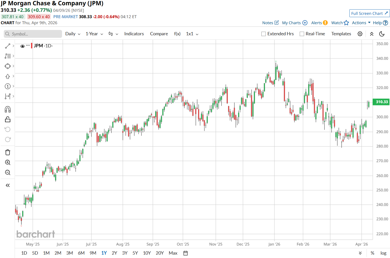Screen dimensions: 390x258
Task: Click the Symbol search field
Action: [33, 34]
